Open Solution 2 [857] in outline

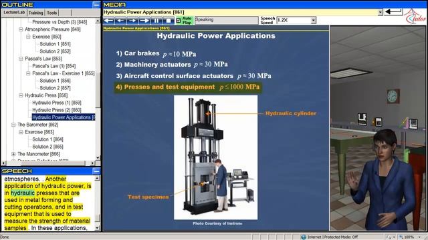[x=55, y=88]
